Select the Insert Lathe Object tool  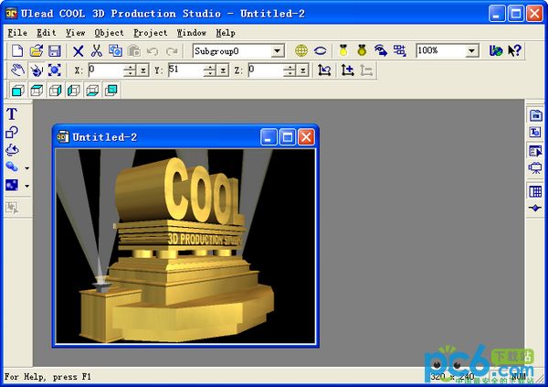click(x=12, y=150)
